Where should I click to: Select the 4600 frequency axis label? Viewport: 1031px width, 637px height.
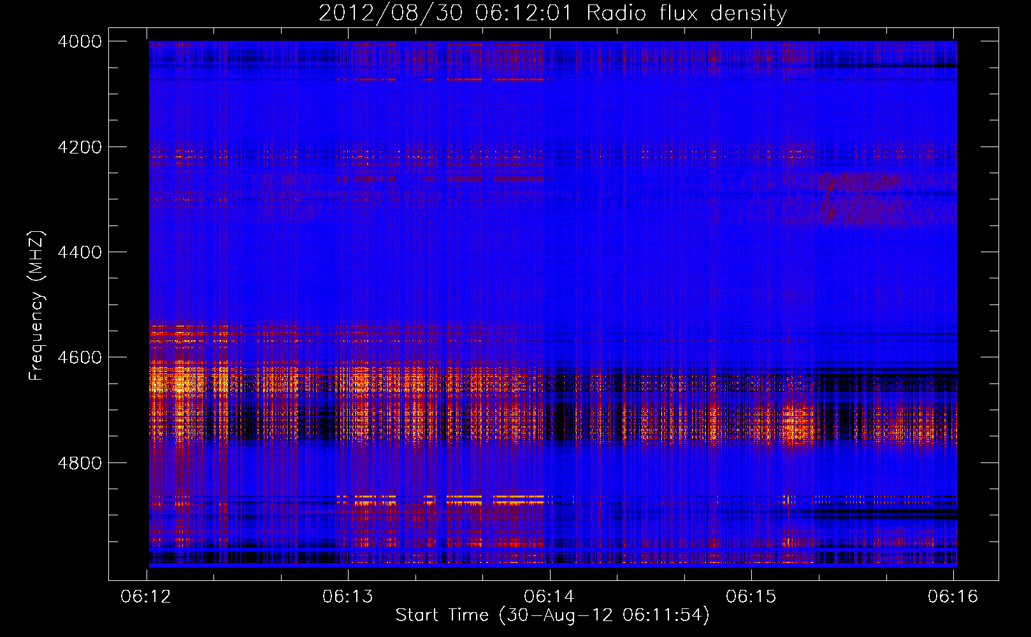(80, 357)
